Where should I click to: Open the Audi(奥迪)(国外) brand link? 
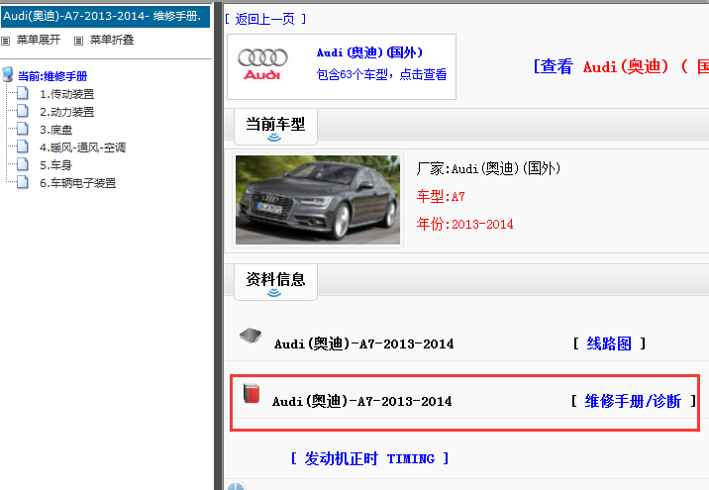click(369, 52)
